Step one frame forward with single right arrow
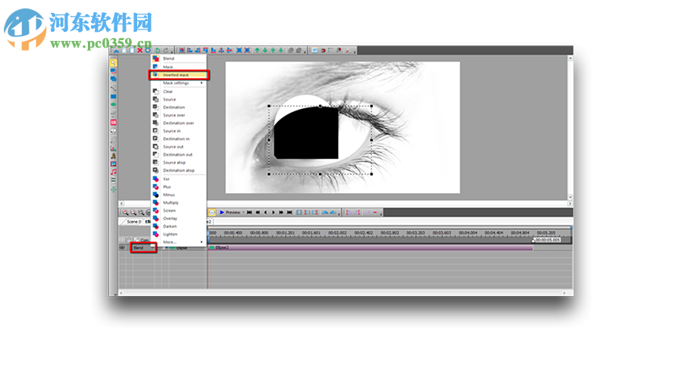 (x=273, y=213)
